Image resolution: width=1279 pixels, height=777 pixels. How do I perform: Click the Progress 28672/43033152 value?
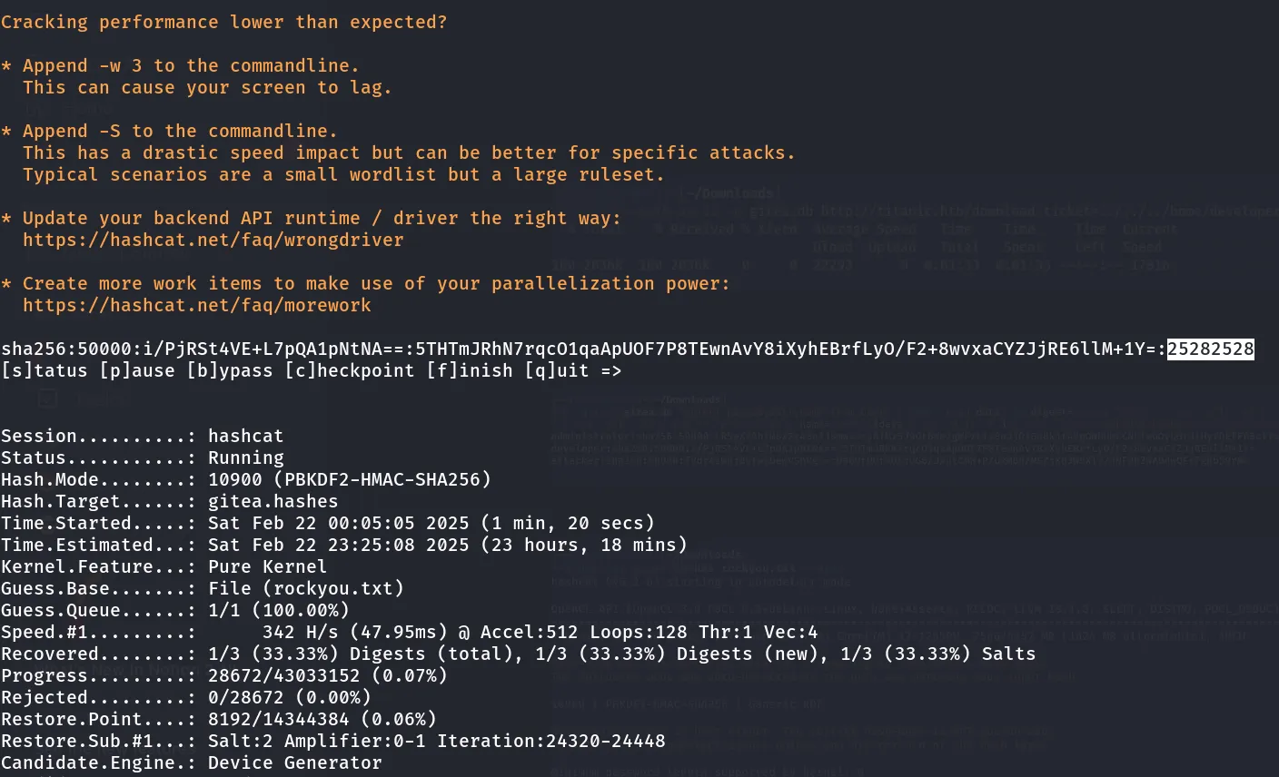283,676
